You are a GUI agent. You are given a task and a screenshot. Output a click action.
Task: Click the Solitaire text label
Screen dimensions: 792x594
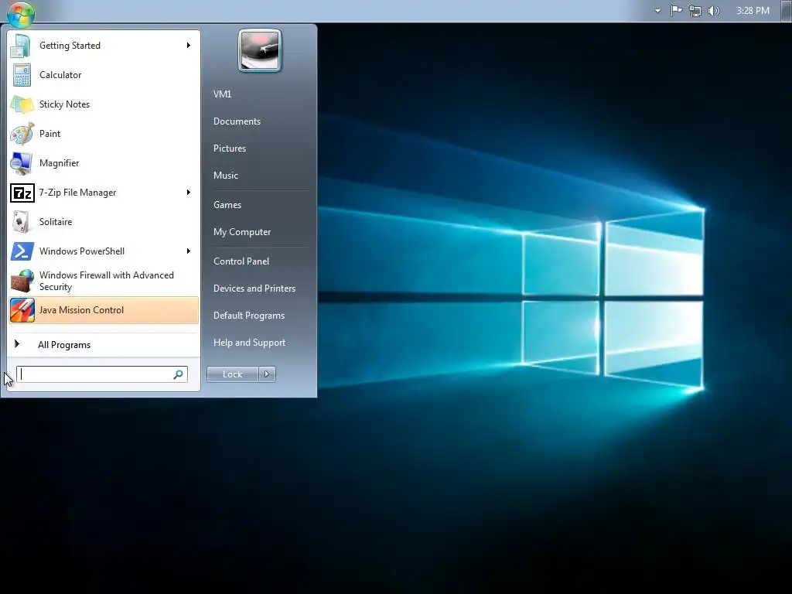tap(56, 222)
